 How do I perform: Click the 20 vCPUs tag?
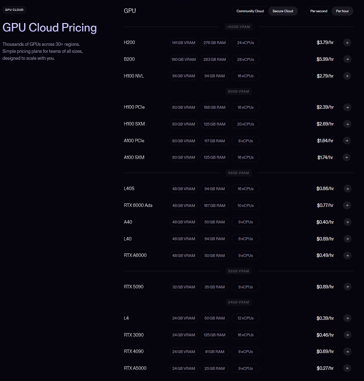(246, 124)
